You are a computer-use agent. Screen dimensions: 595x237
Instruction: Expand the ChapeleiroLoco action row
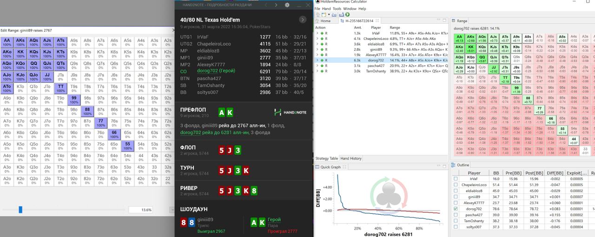pyautogui.click(x=317, y=38)
